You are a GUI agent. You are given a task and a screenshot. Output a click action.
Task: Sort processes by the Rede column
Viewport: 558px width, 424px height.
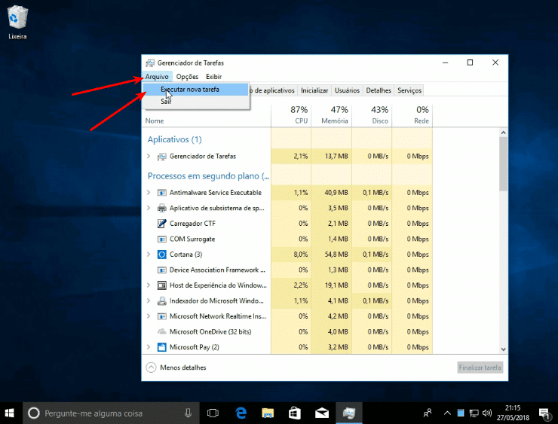412,115
